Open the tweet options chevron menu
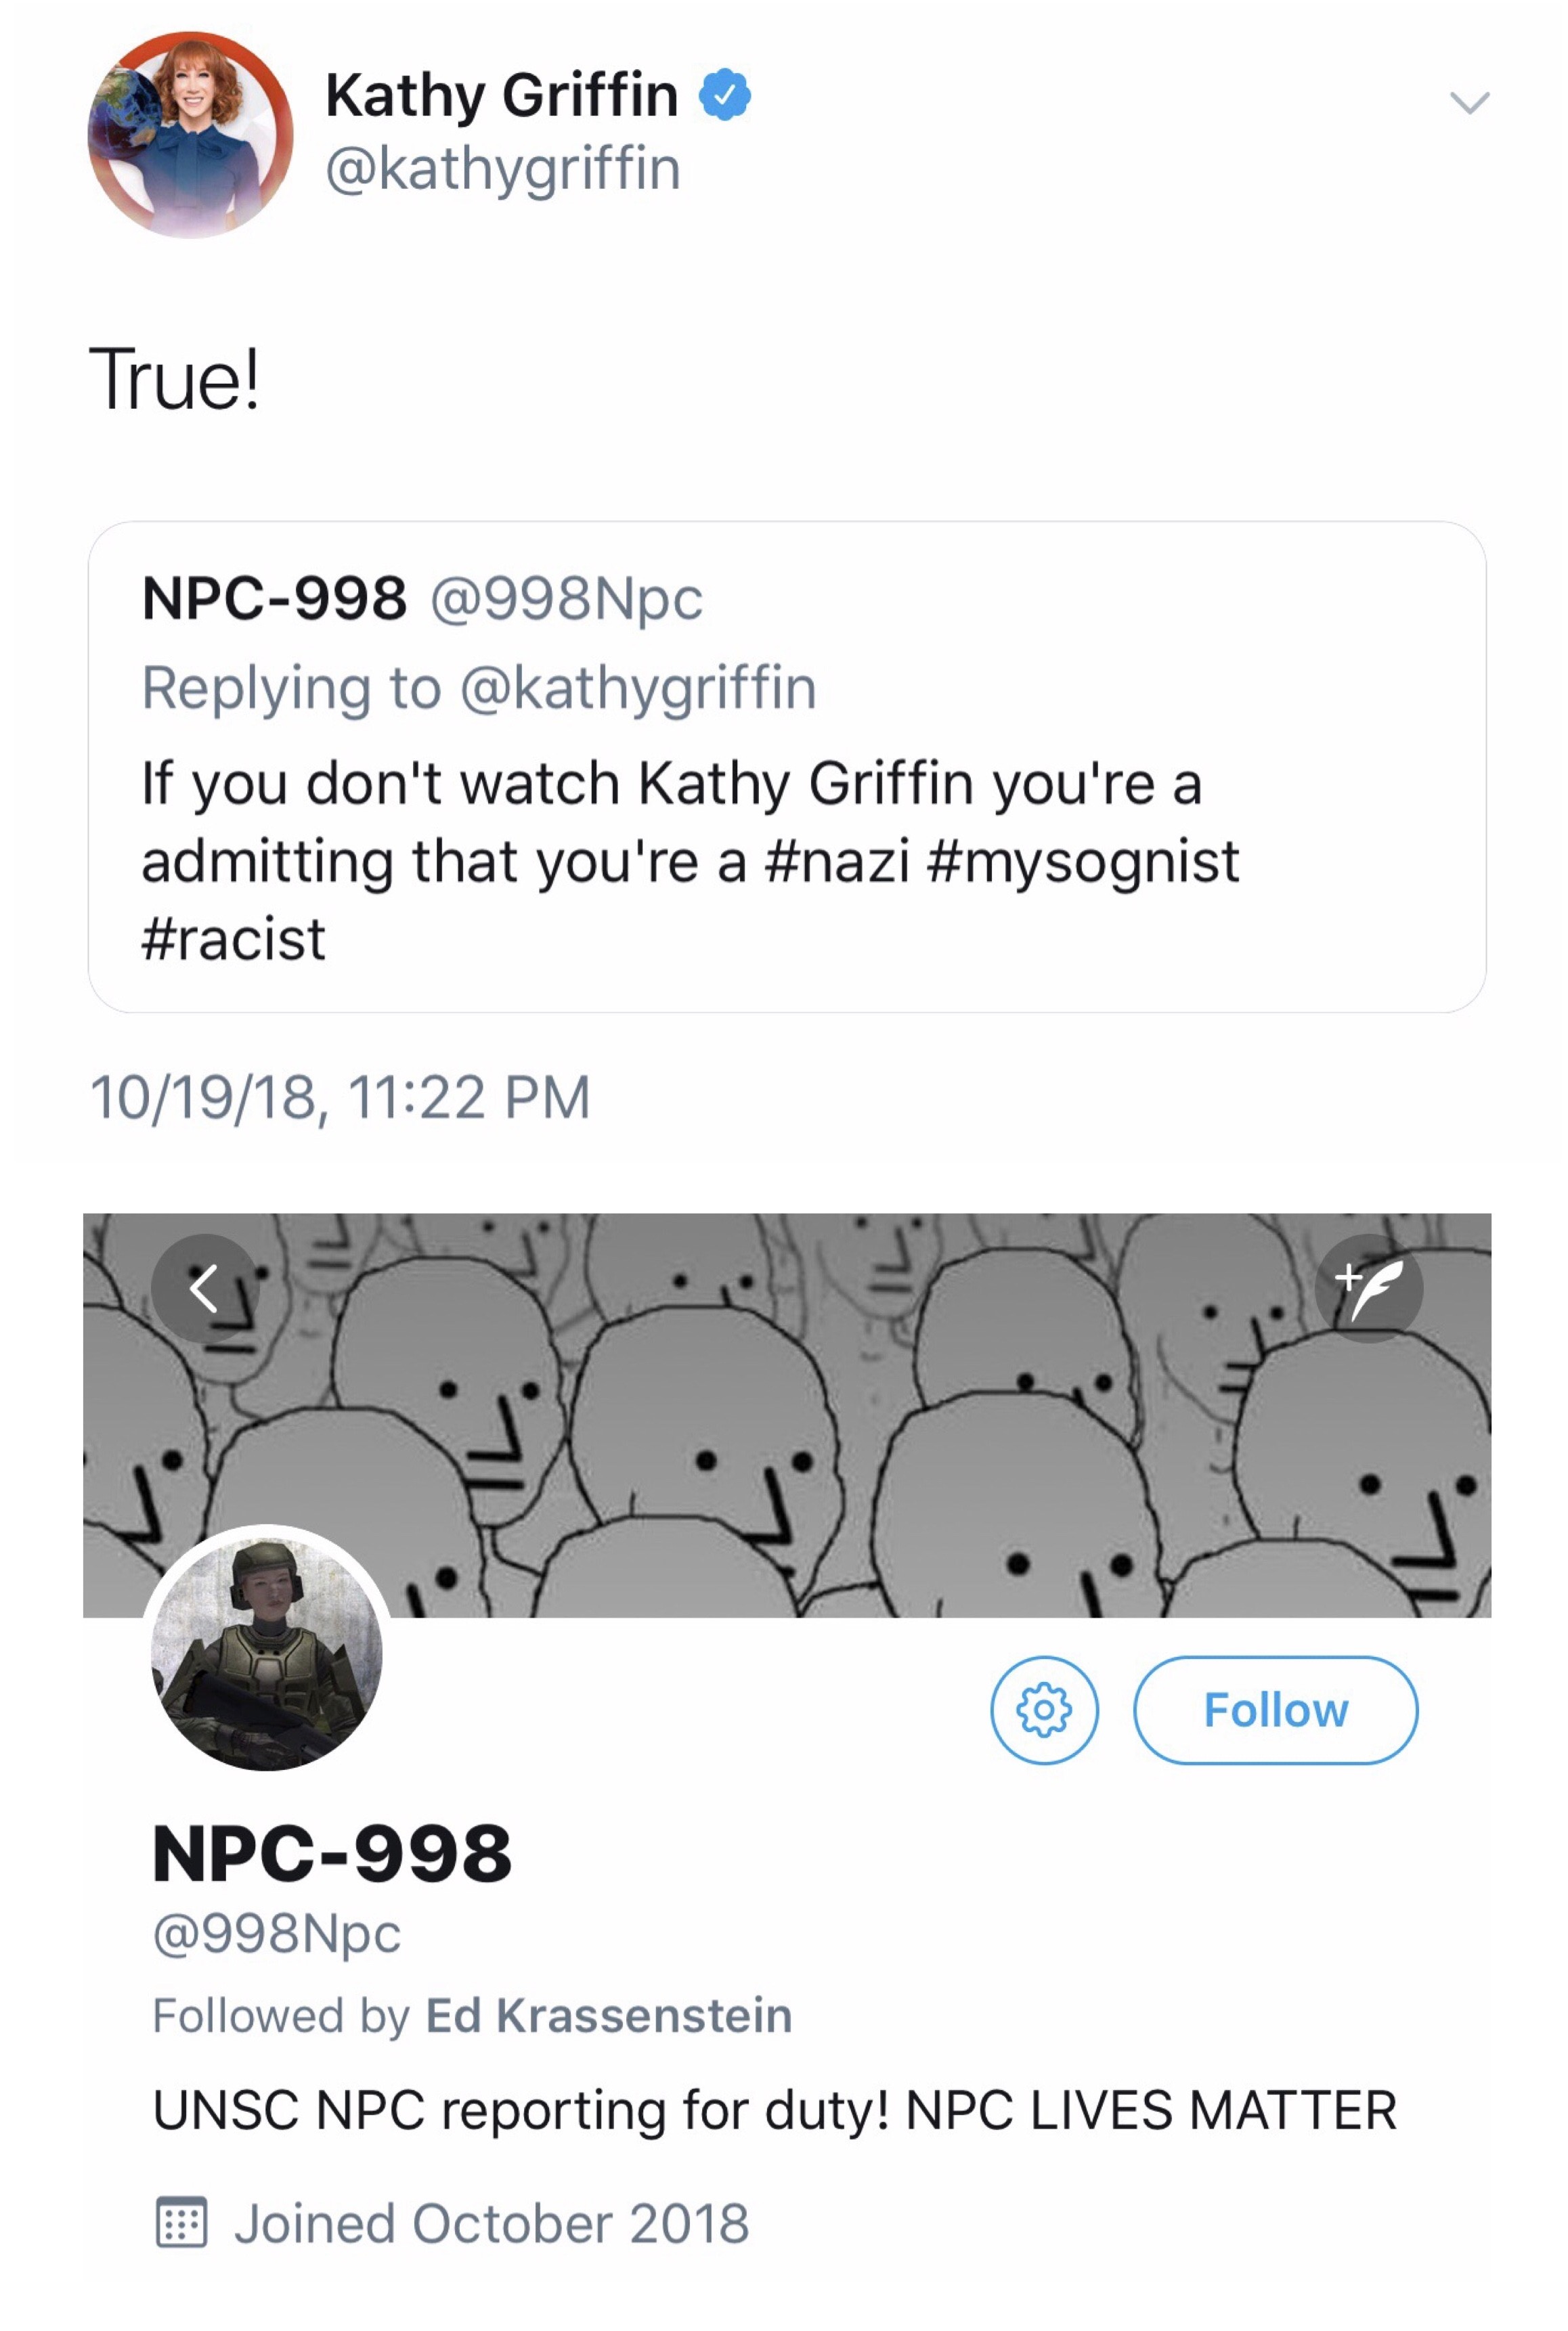 (x=1469, y=102)
